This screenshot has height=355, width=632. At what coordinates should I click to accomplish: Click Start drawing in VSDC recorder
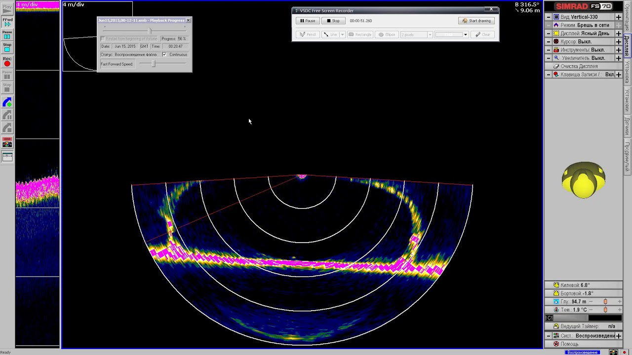click(476, 21)
